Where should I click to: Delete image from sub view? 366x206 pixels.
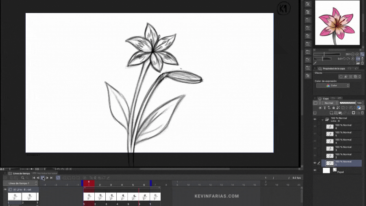[362, 63]
